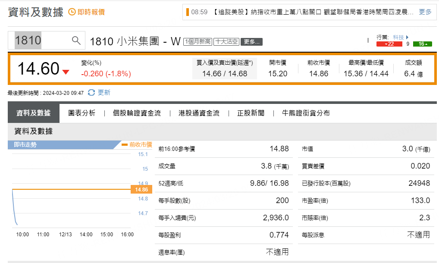Click the current price 14.60
The height and width of the screenshot is (263, 439).
point(38,69)
